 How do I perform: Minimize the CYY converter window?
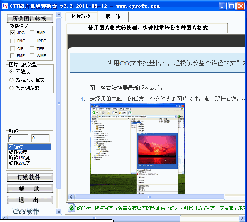click(222, 6)
